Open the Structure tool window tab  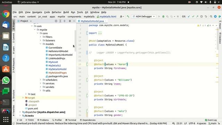click(x=14, y=95)
